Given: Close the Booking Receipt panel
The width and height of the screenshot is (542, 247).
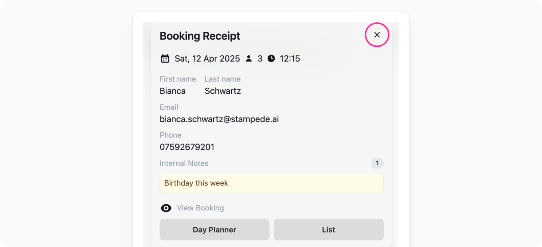Looking at the screenshot, I should point(377,35).
